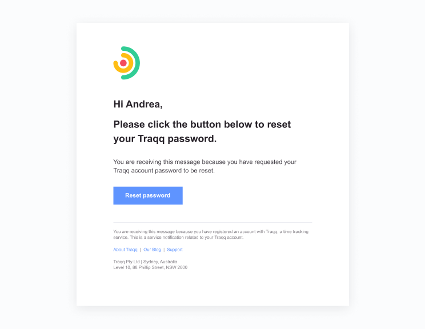Open the About Traqq link
This screenshot has height=329, width=425.
(125, 250)
